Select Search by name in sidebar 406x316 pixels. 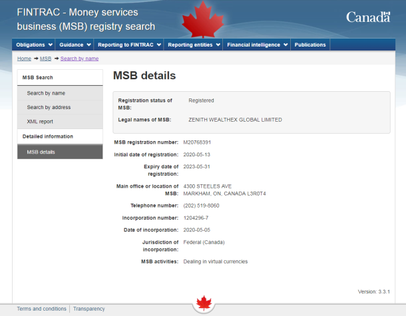coord(46,93)
